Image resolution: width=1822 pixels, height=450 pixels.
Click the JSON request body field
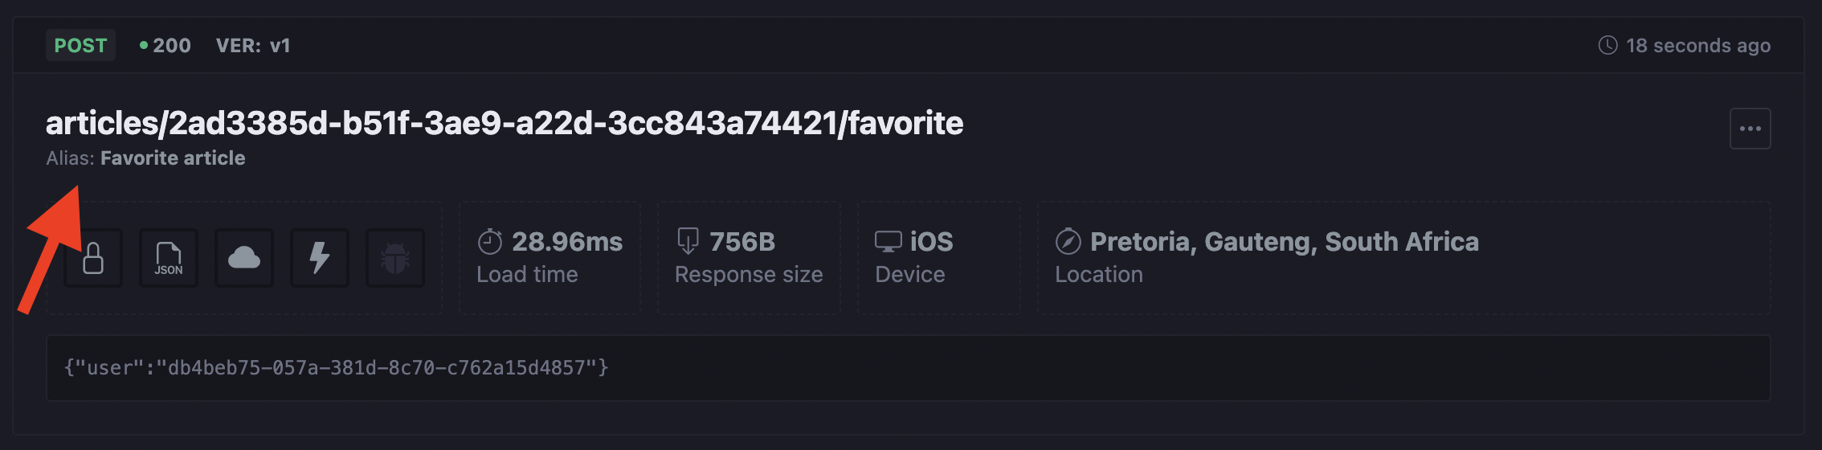(x=909, y=368)
